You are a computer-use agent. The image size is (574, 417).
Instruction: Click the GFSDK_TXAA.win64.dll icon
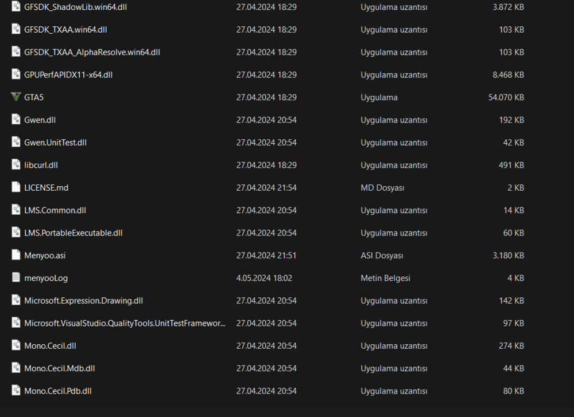(15, 29)
